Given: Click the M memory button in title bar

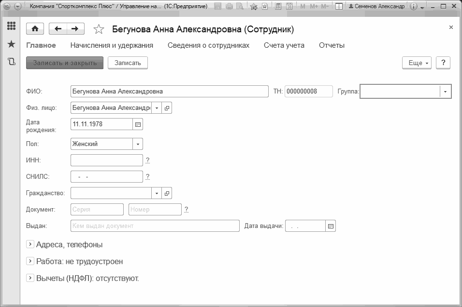Looking at the screenshot, I should 303,6.
